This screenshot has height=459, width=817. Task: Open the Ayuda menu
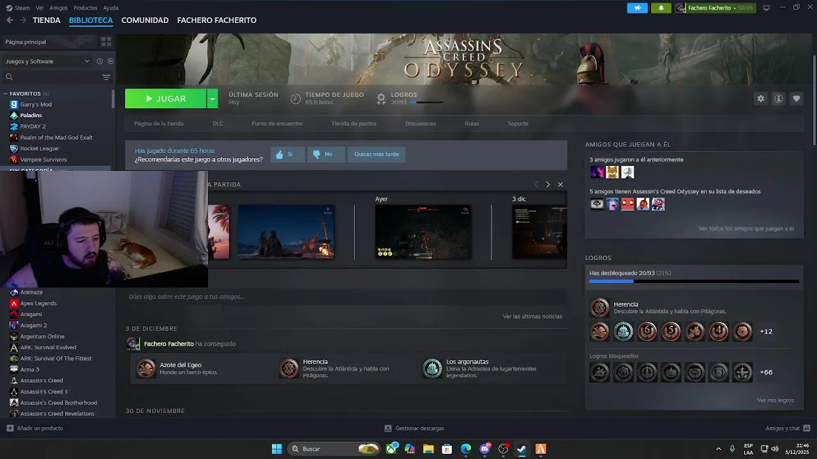[110, 8]
